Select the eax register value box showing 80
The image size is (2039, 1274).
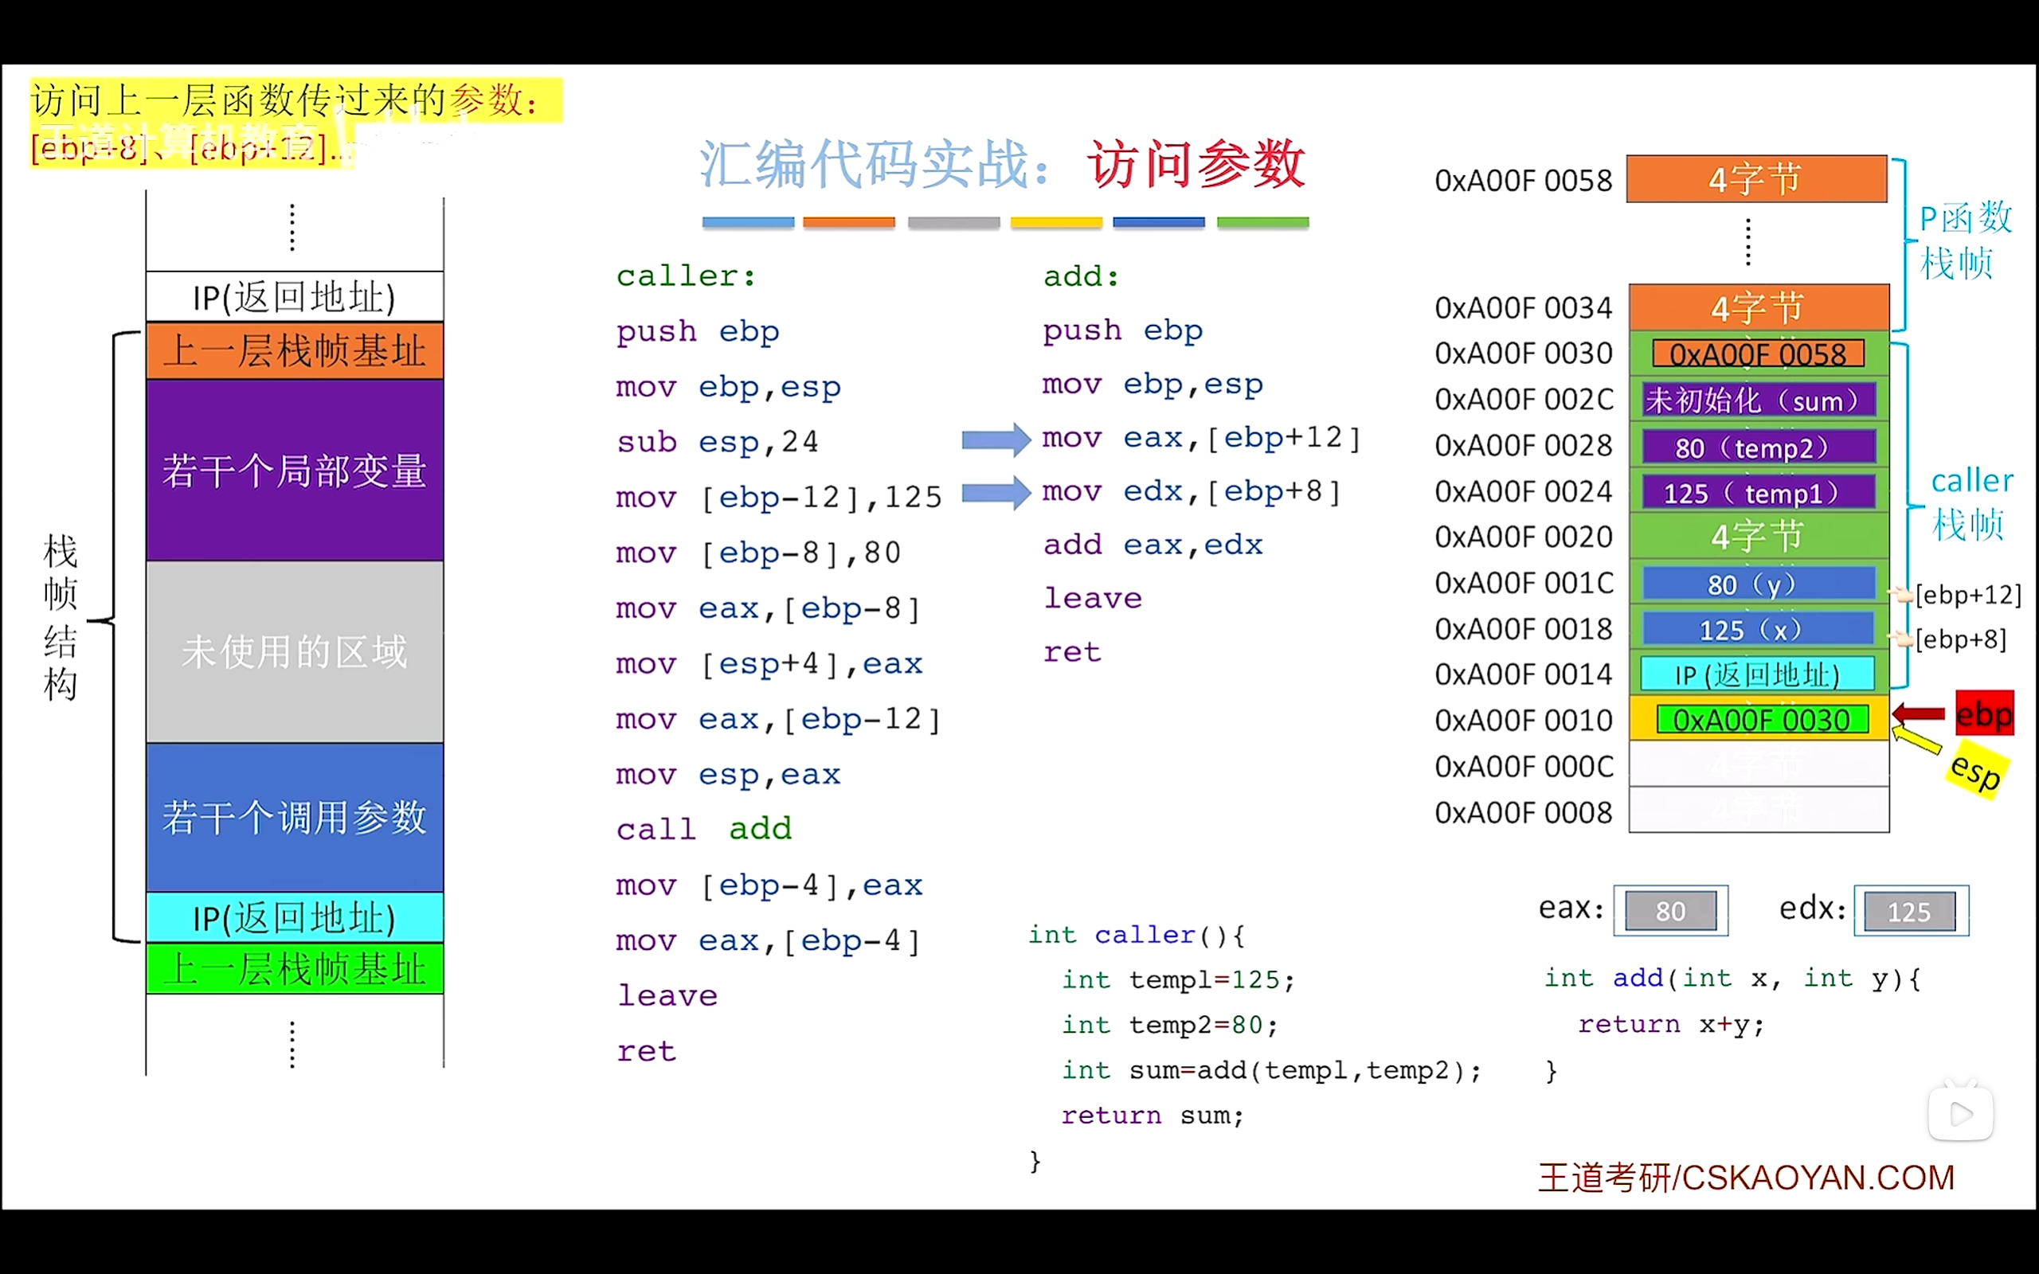pos(1670,911)
